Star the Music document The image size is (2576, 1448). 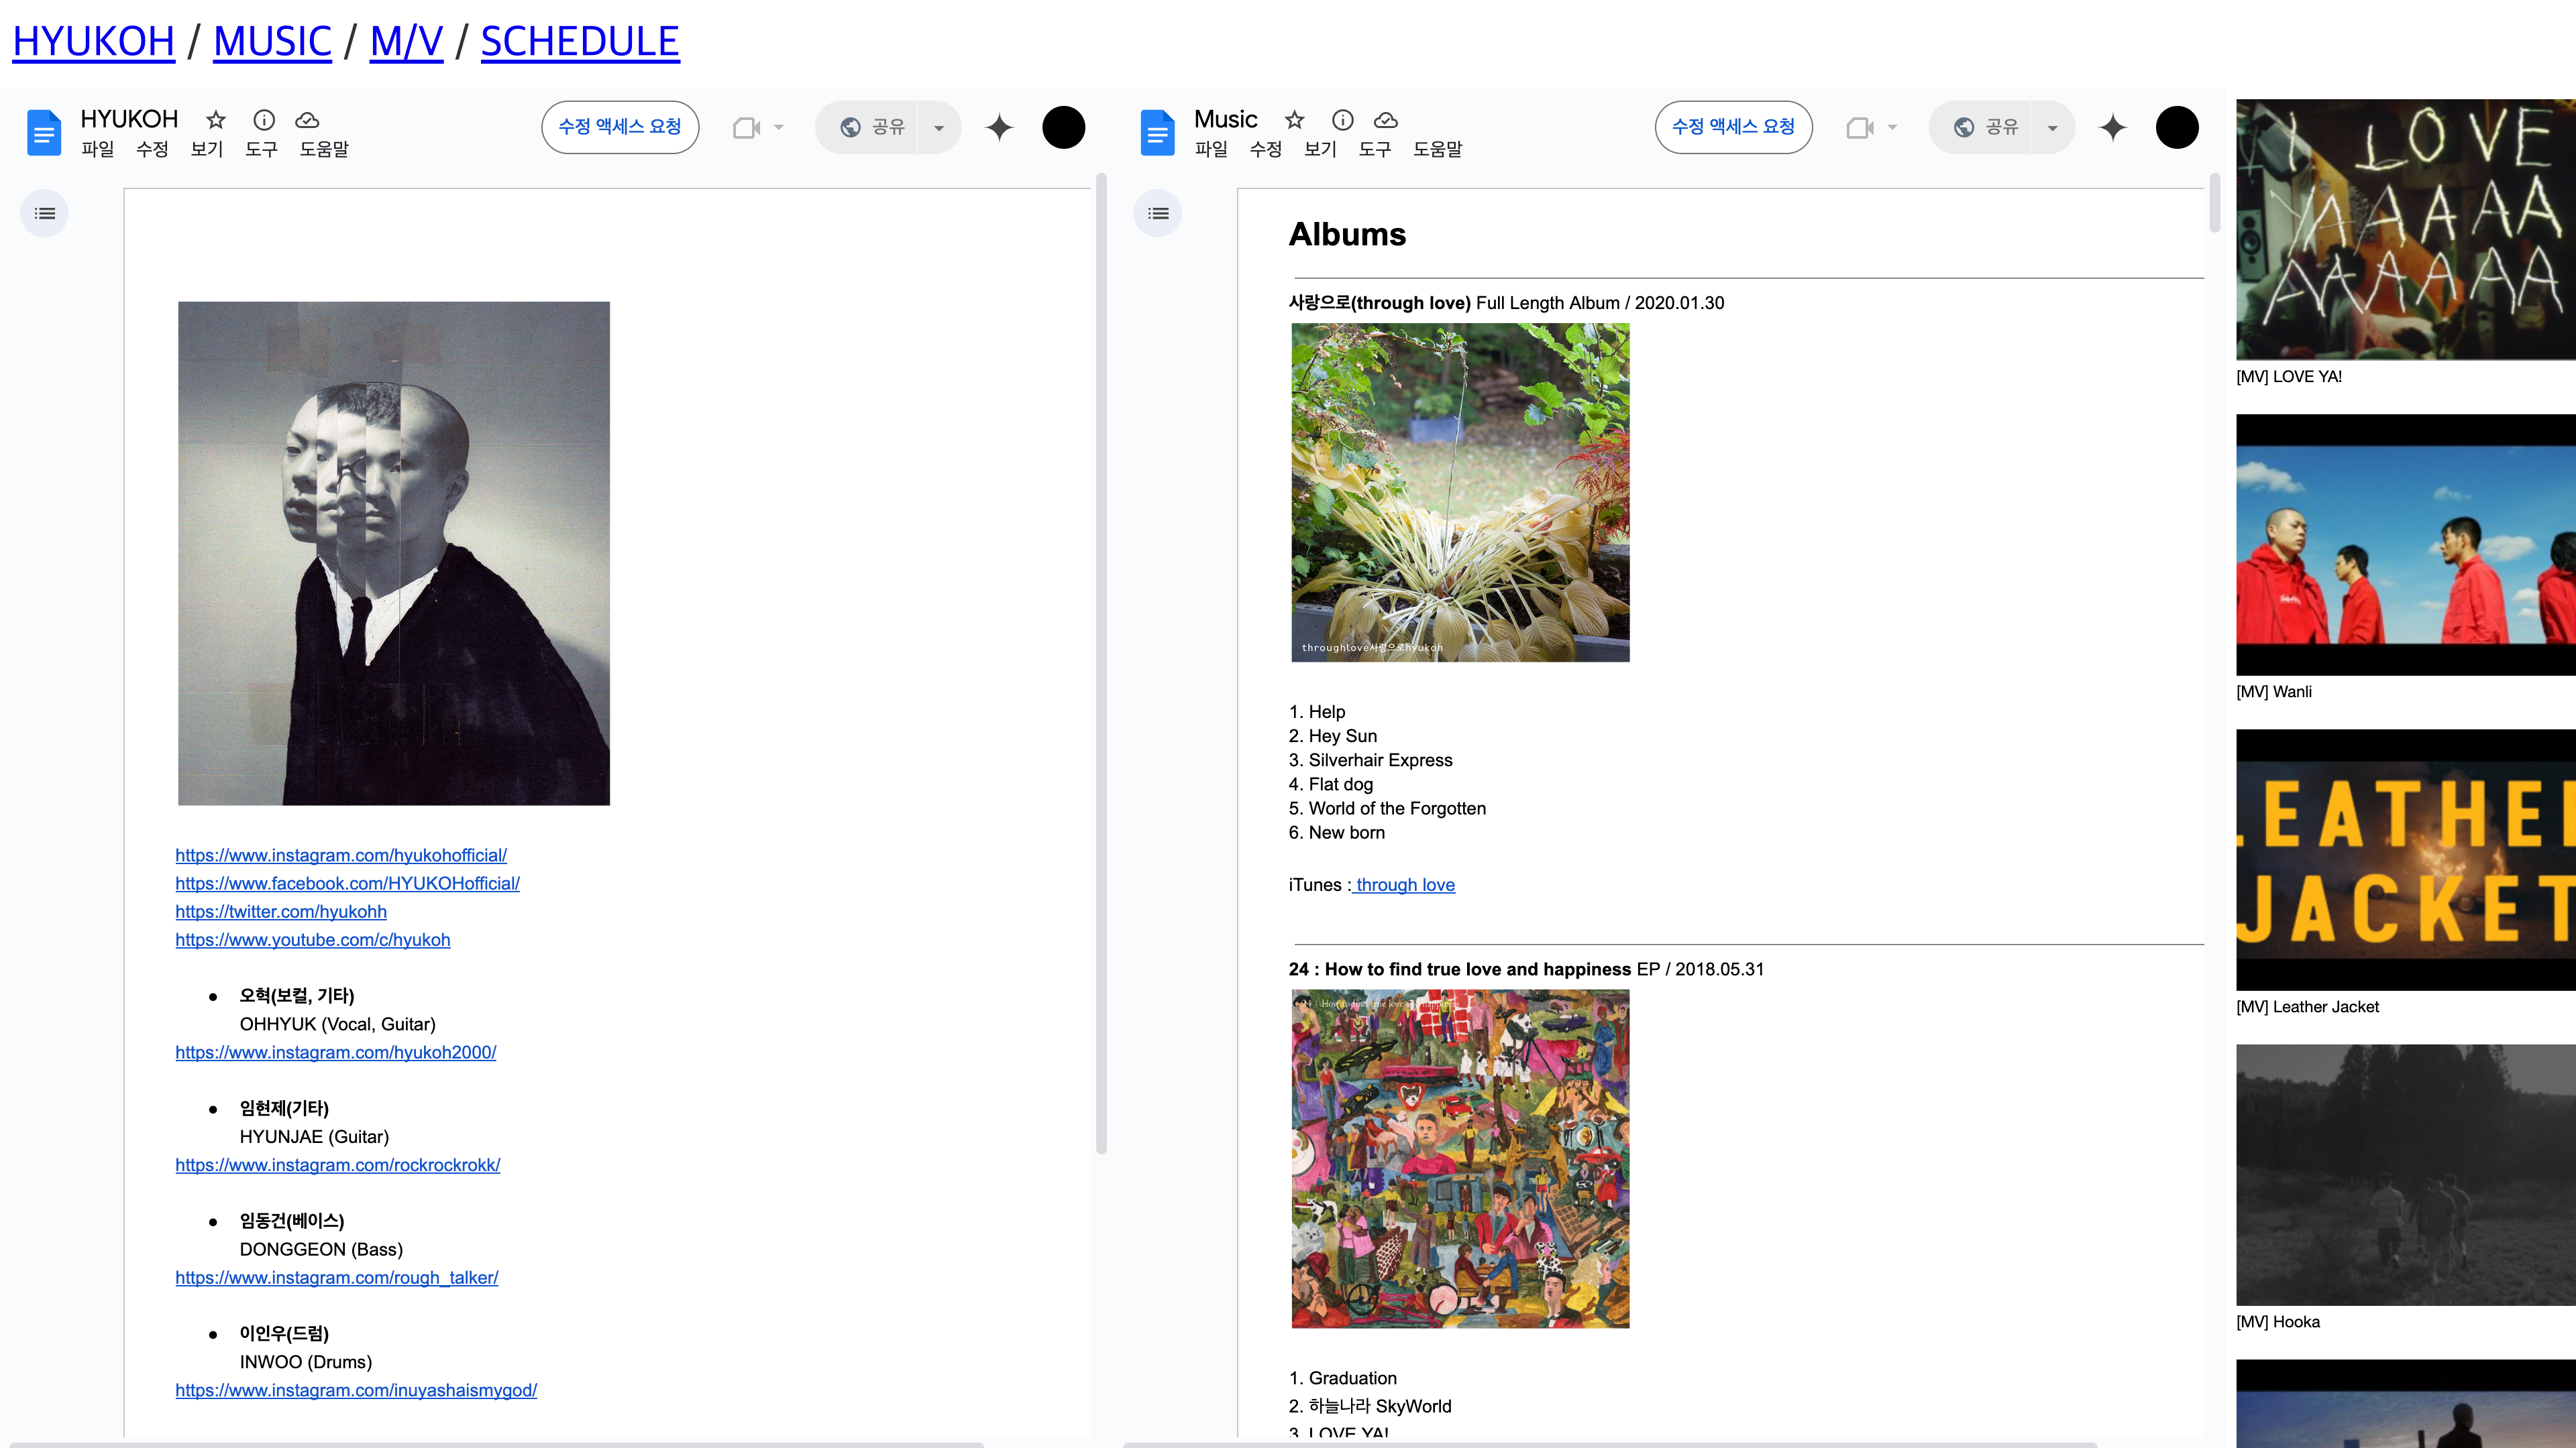1294,120
